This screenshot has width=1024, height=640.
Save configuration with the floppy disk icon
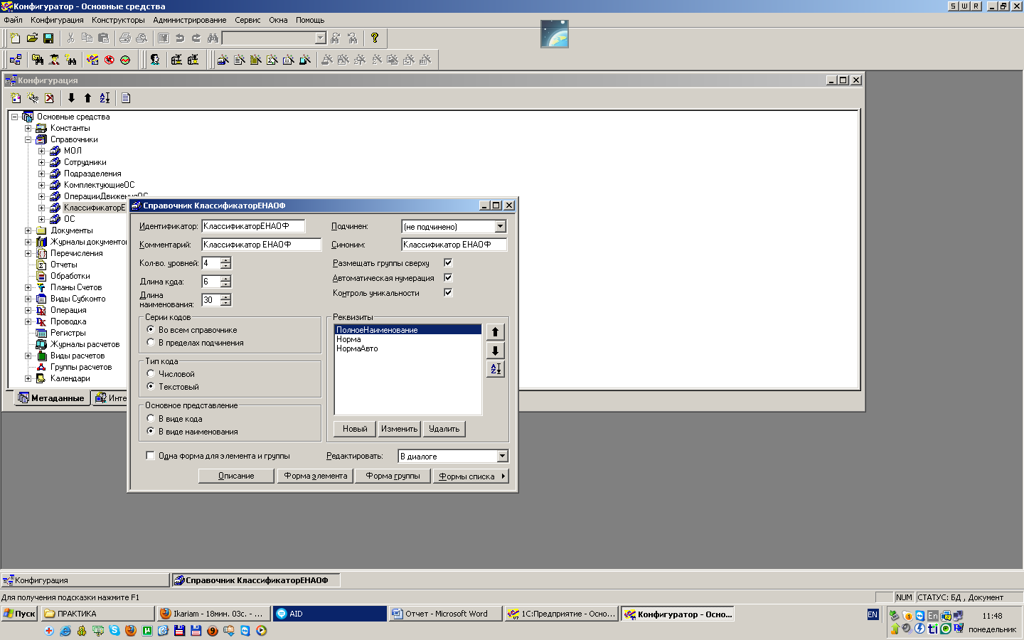(x=48, y=38)
